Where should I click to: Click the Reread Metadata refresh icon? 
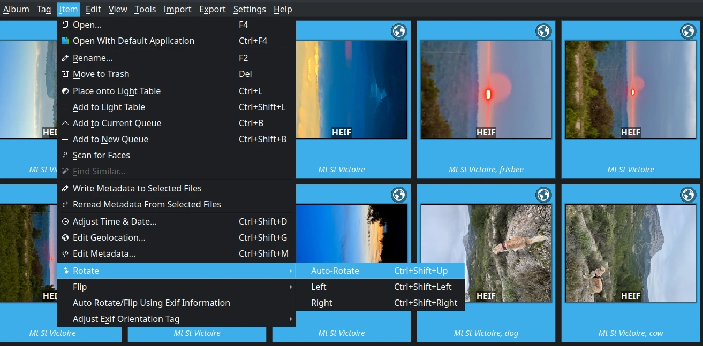[x=65, y=204]
